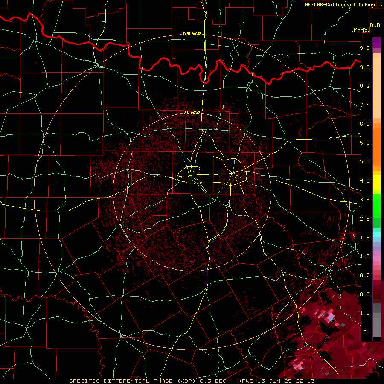The image size is (384, 384).
Task: Click the [PHAS] label above color scale
Action: (x=361, y=29)
